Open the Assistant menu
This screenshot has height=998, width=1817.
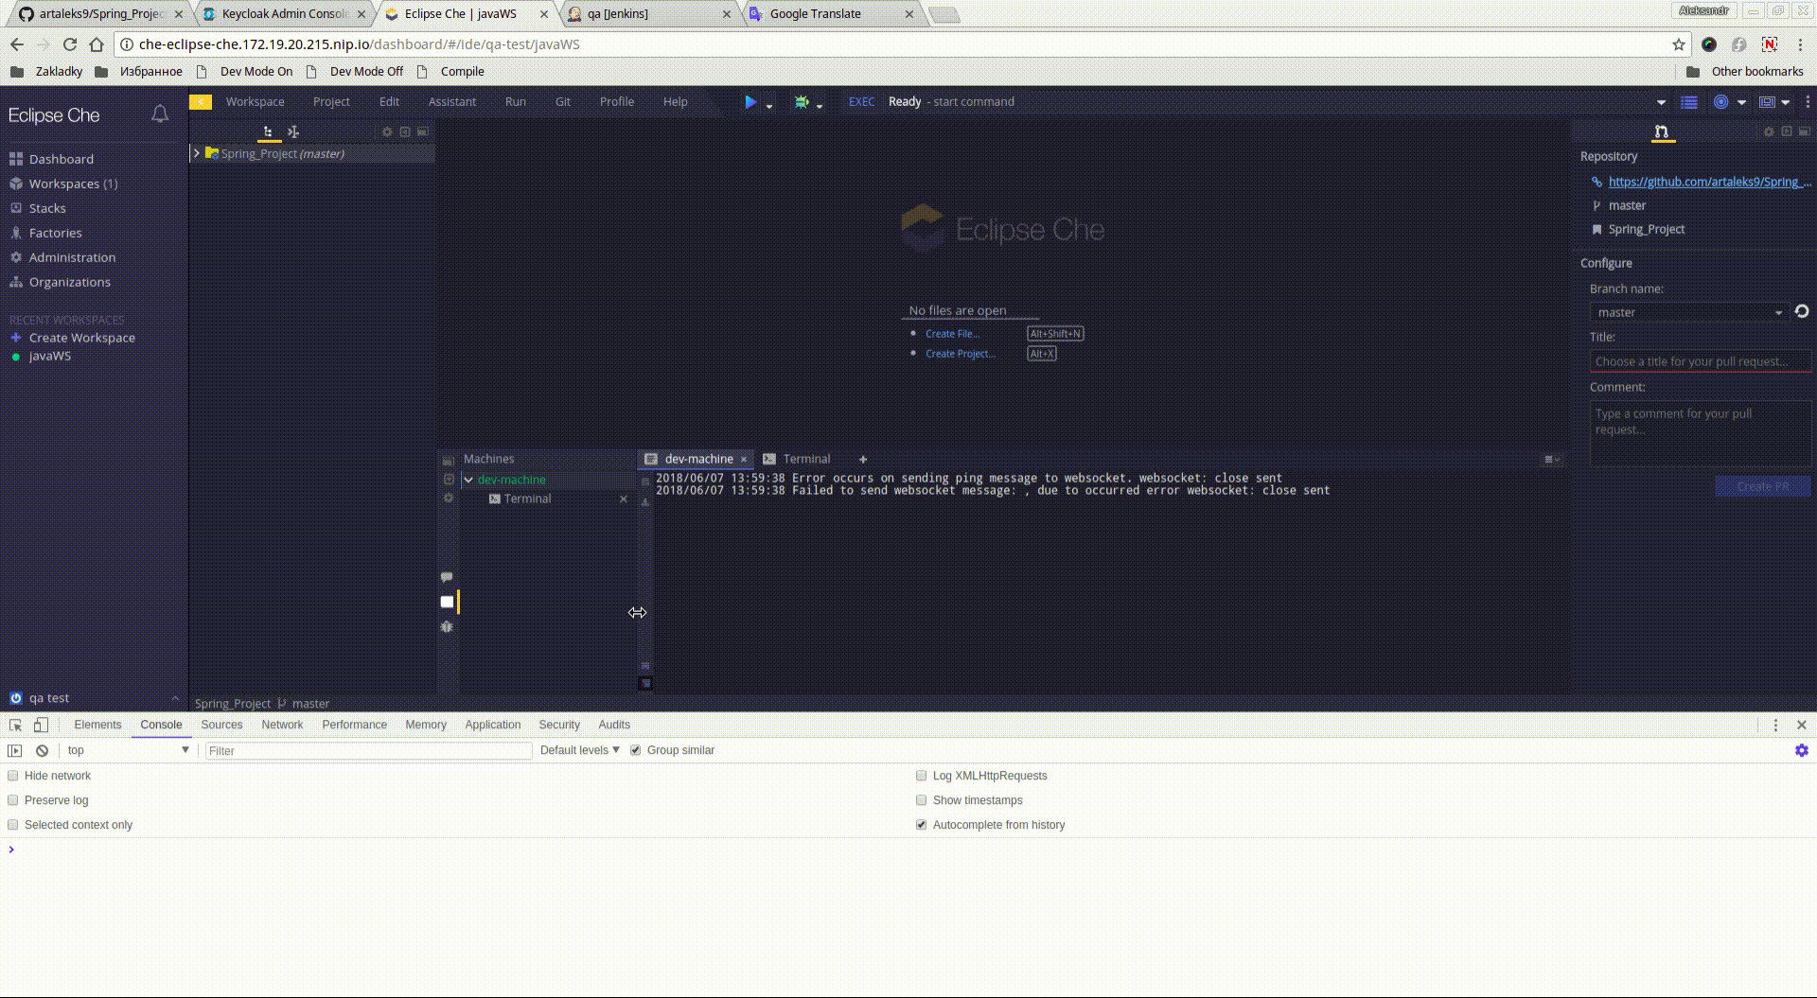[x=452, y=102]
